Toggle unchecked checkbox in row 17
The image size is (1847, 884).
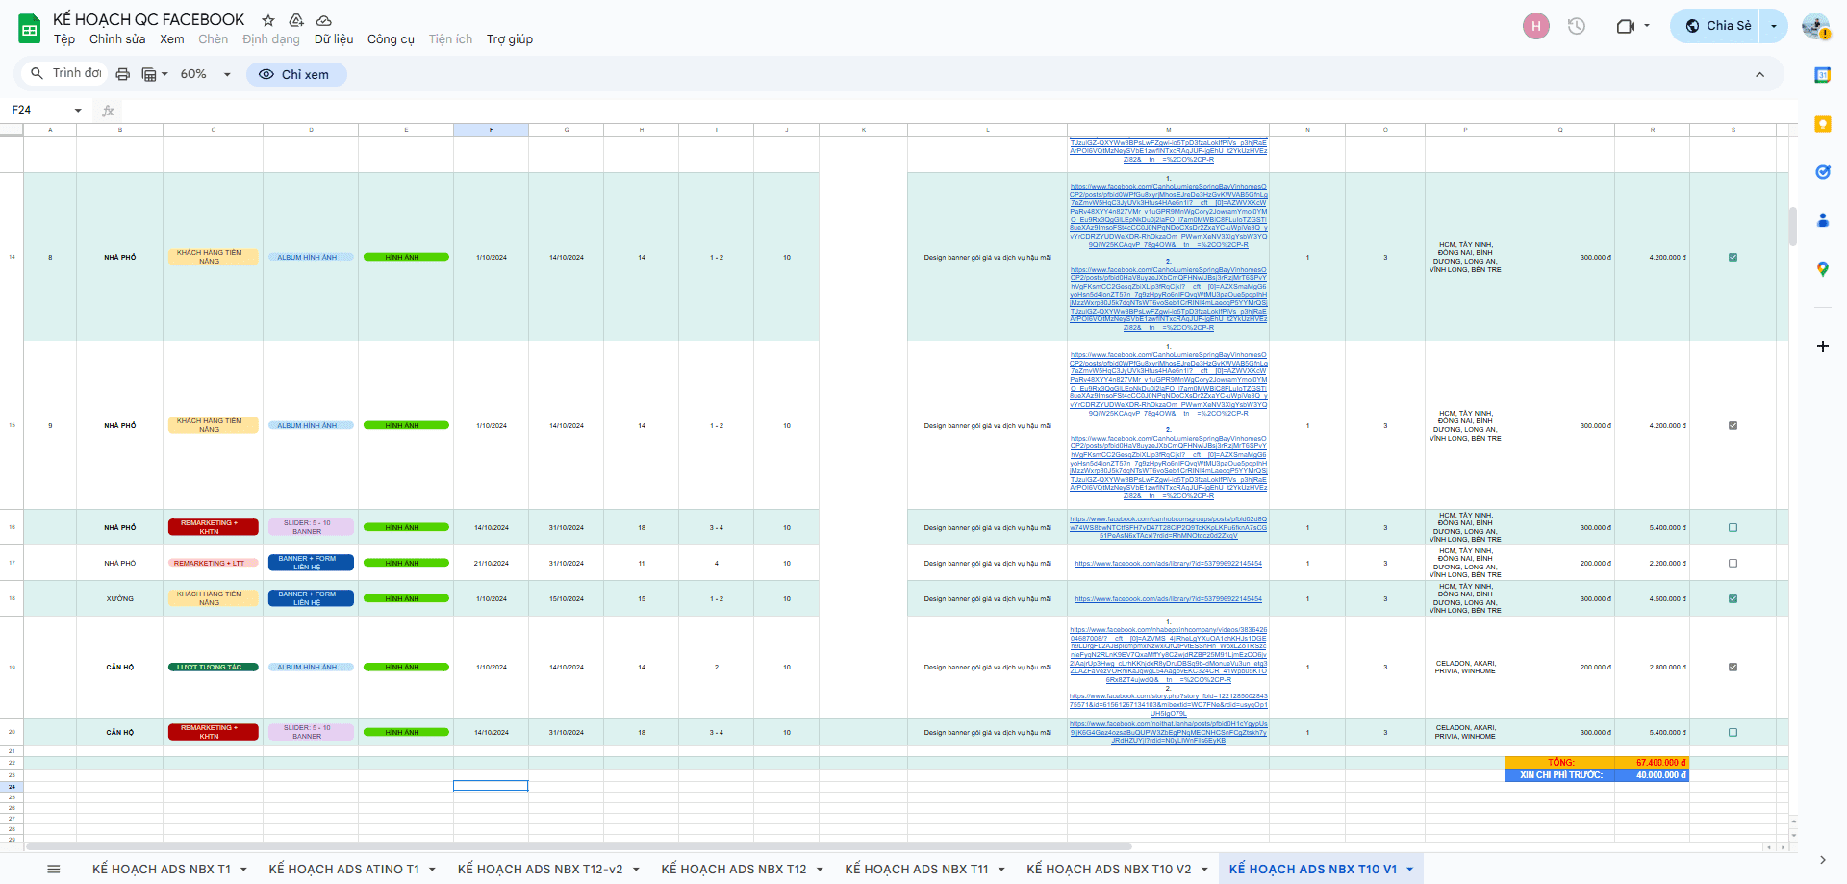pyautogui.click(x=1733, y=563)
